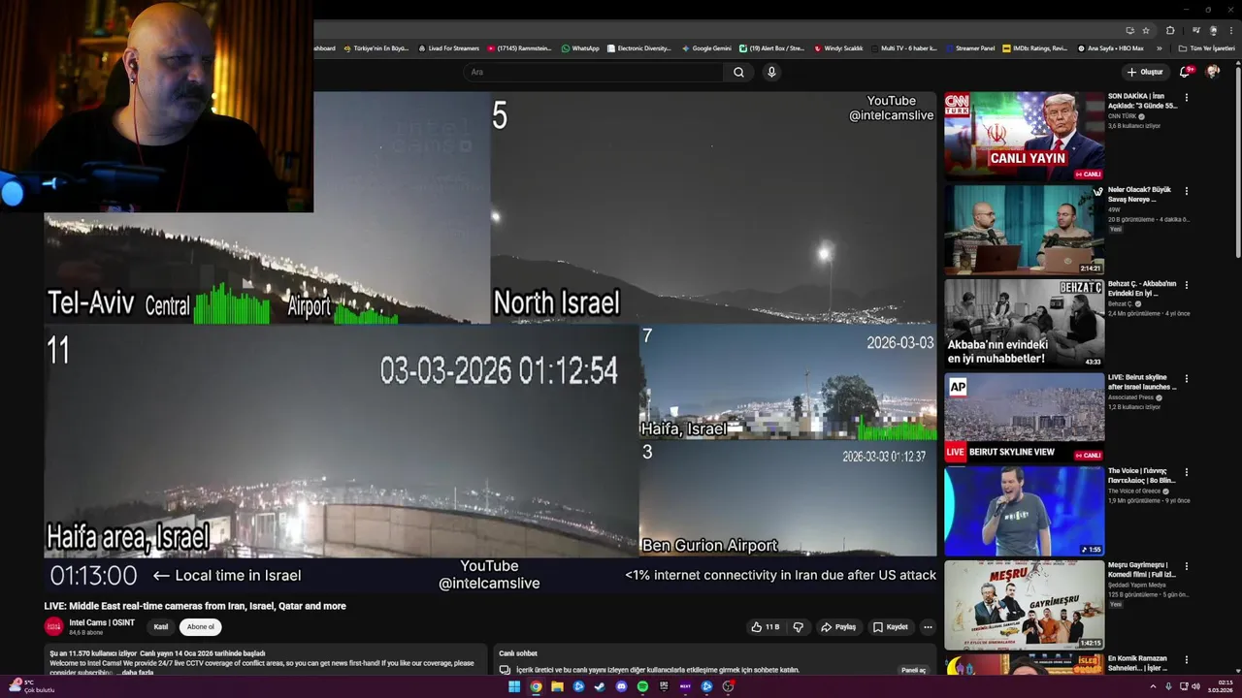Bookmark this page with star icon
This screenshot has height=698, width=1242.
point(1146,30)
